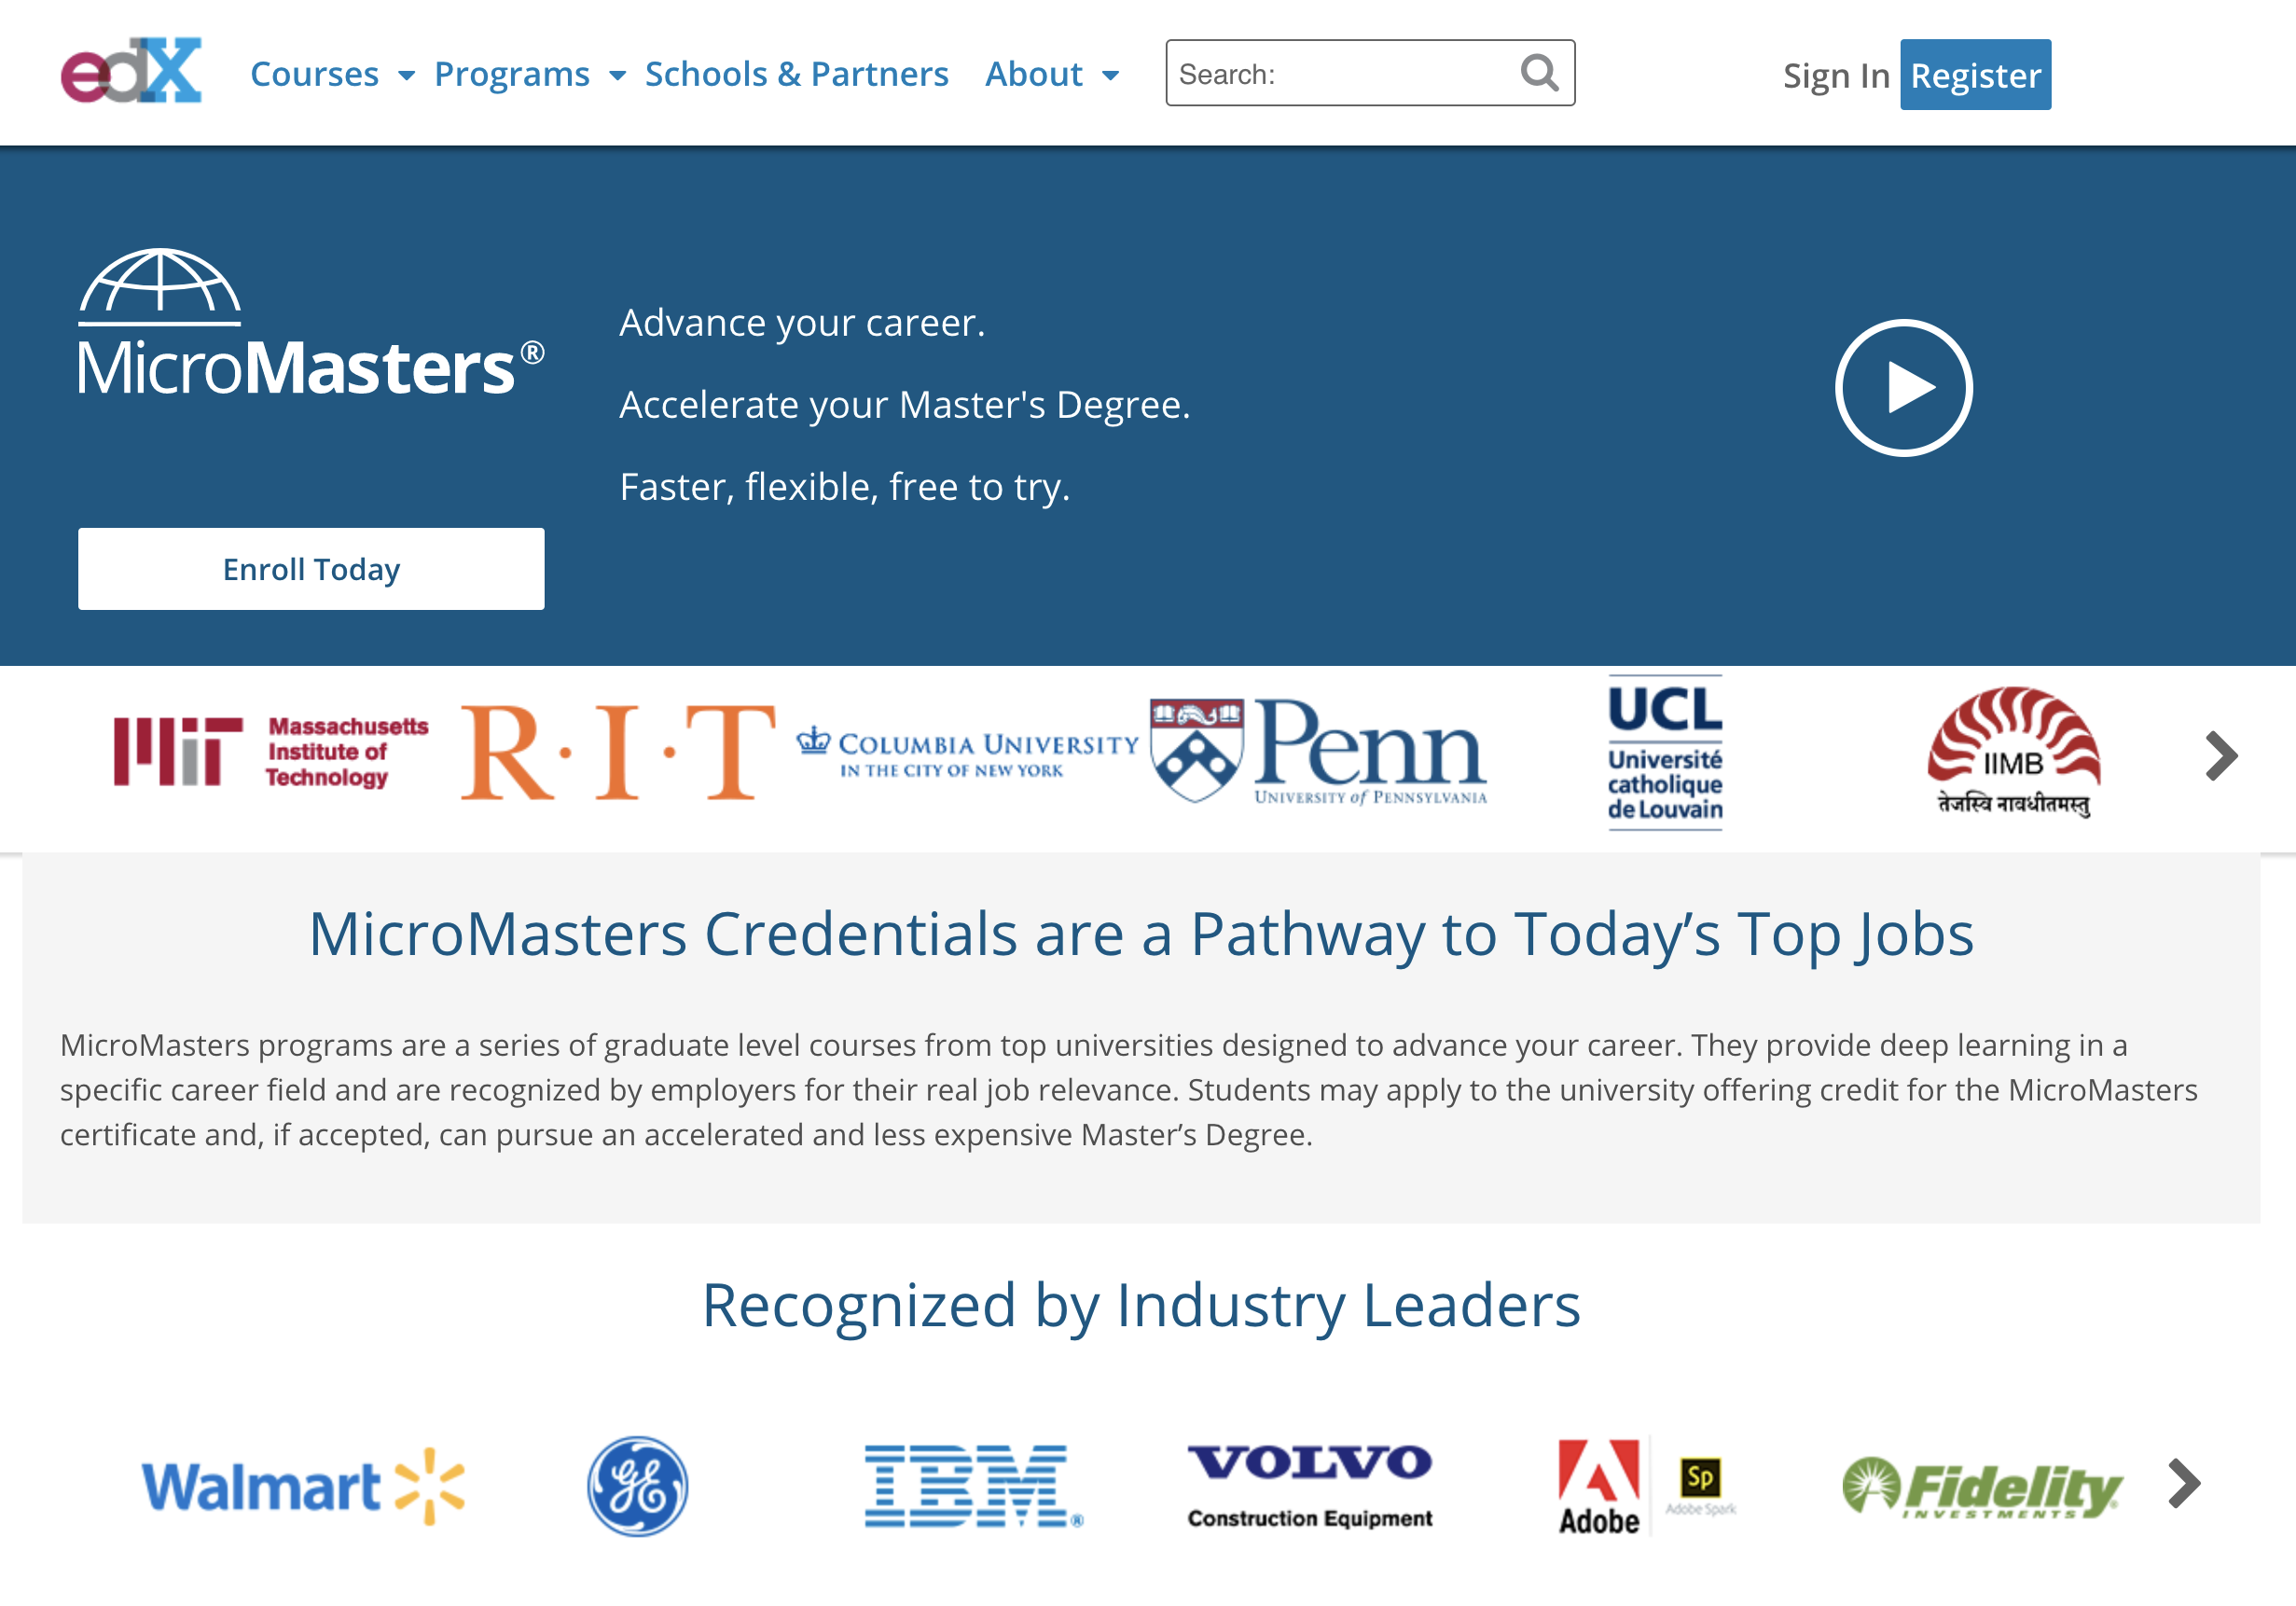Click the Enroll Today button
The image size is (2296, 1606).
(x=311, y=569)
